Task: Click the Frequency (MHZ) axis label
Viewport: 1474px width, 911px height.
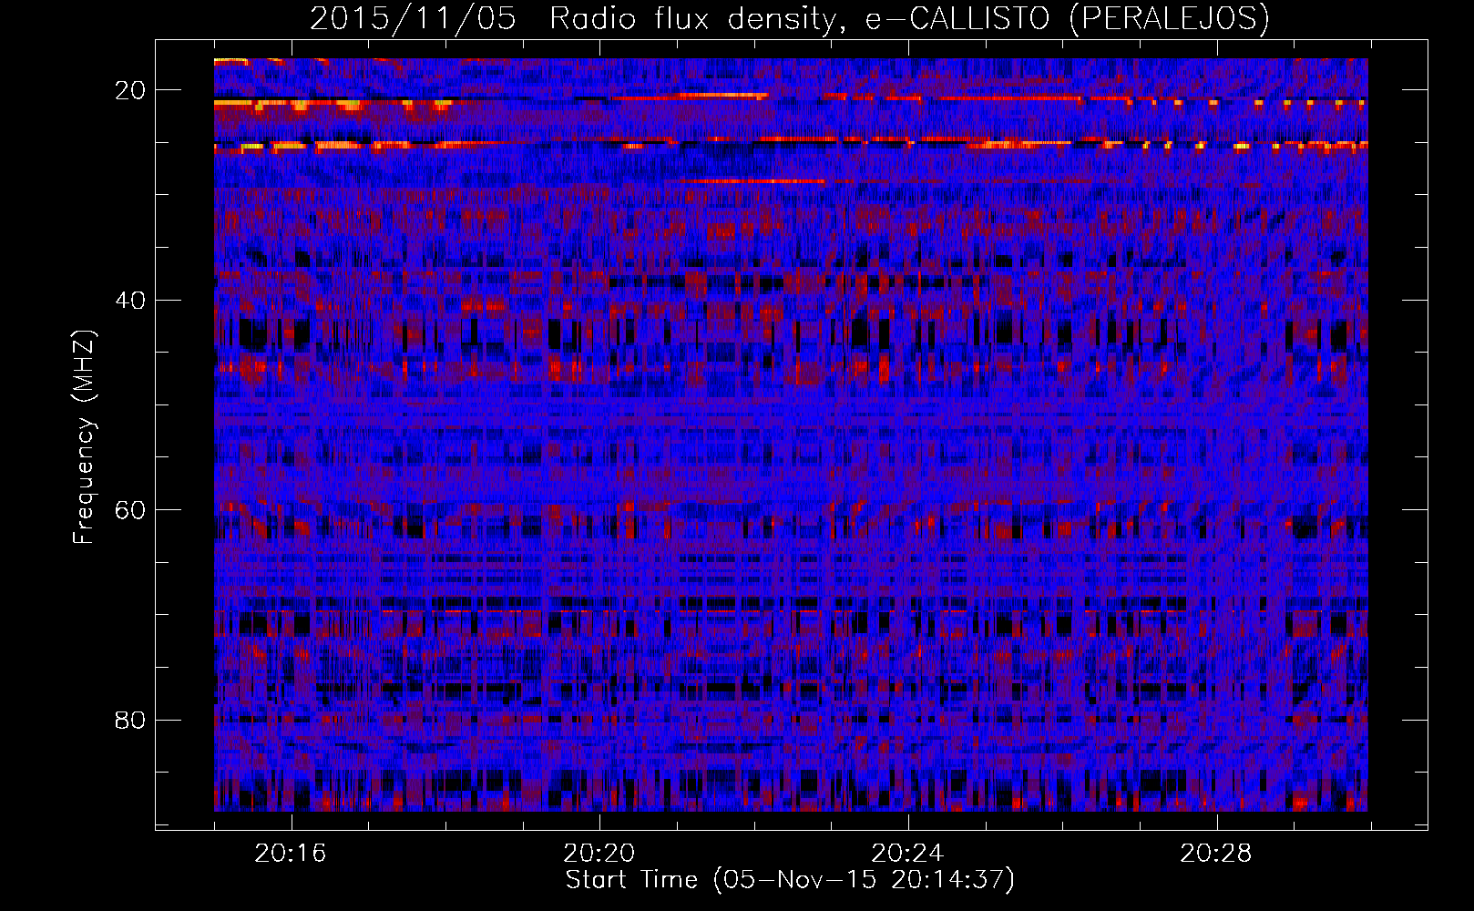Action: pos(84,437)
